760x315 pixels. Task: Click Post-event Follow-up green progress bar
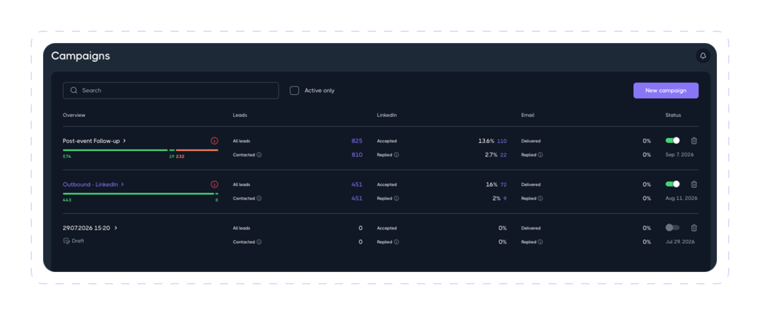(115, 150)
